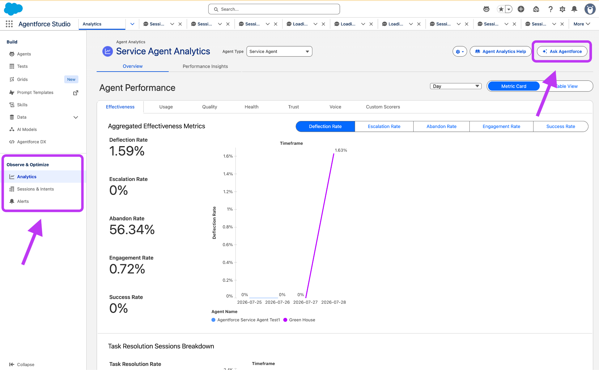Click the 56.34% Abandon Rate value
The image size is (599, 370).
click(132, 230)
